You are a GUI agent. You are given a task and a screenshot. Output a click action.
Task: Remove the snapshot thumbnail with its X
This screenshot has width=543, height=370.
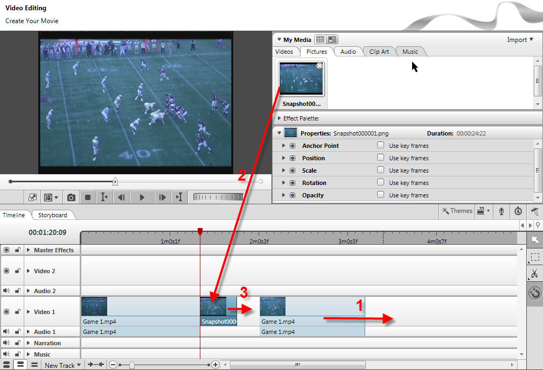pyautogui.click(x=319, y=66)
